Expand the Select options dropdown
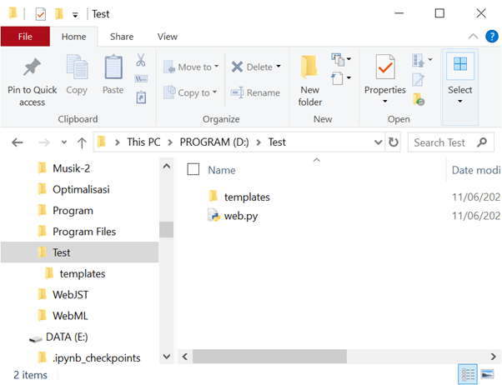 tap(459, 101)
